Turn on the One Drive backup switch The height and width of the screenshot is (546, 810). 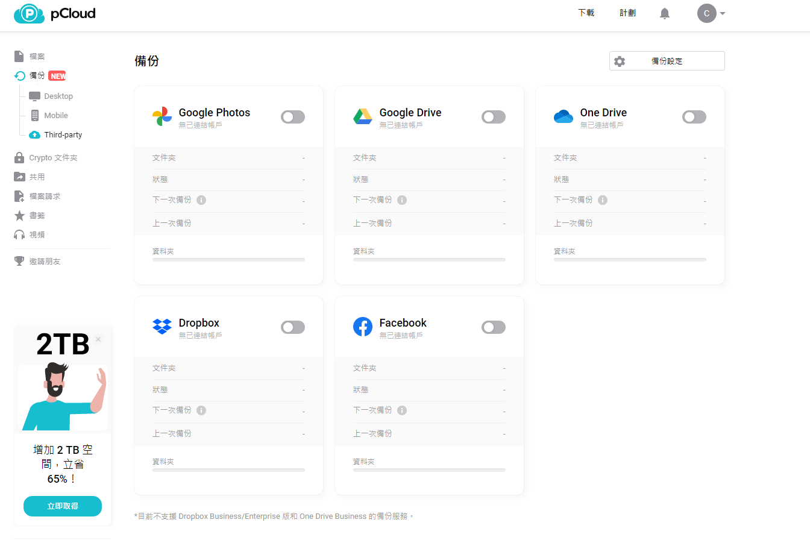694,117
